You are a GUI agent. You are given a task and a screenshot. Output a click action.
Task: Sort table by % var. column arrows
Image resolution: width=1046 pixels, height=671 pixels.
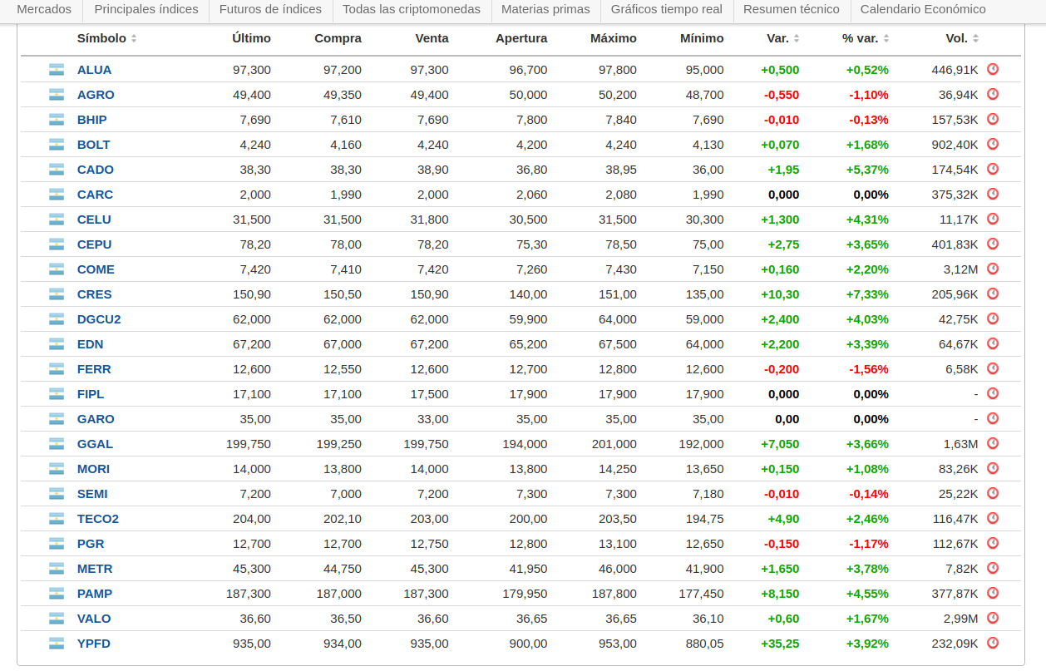point(886,39)
